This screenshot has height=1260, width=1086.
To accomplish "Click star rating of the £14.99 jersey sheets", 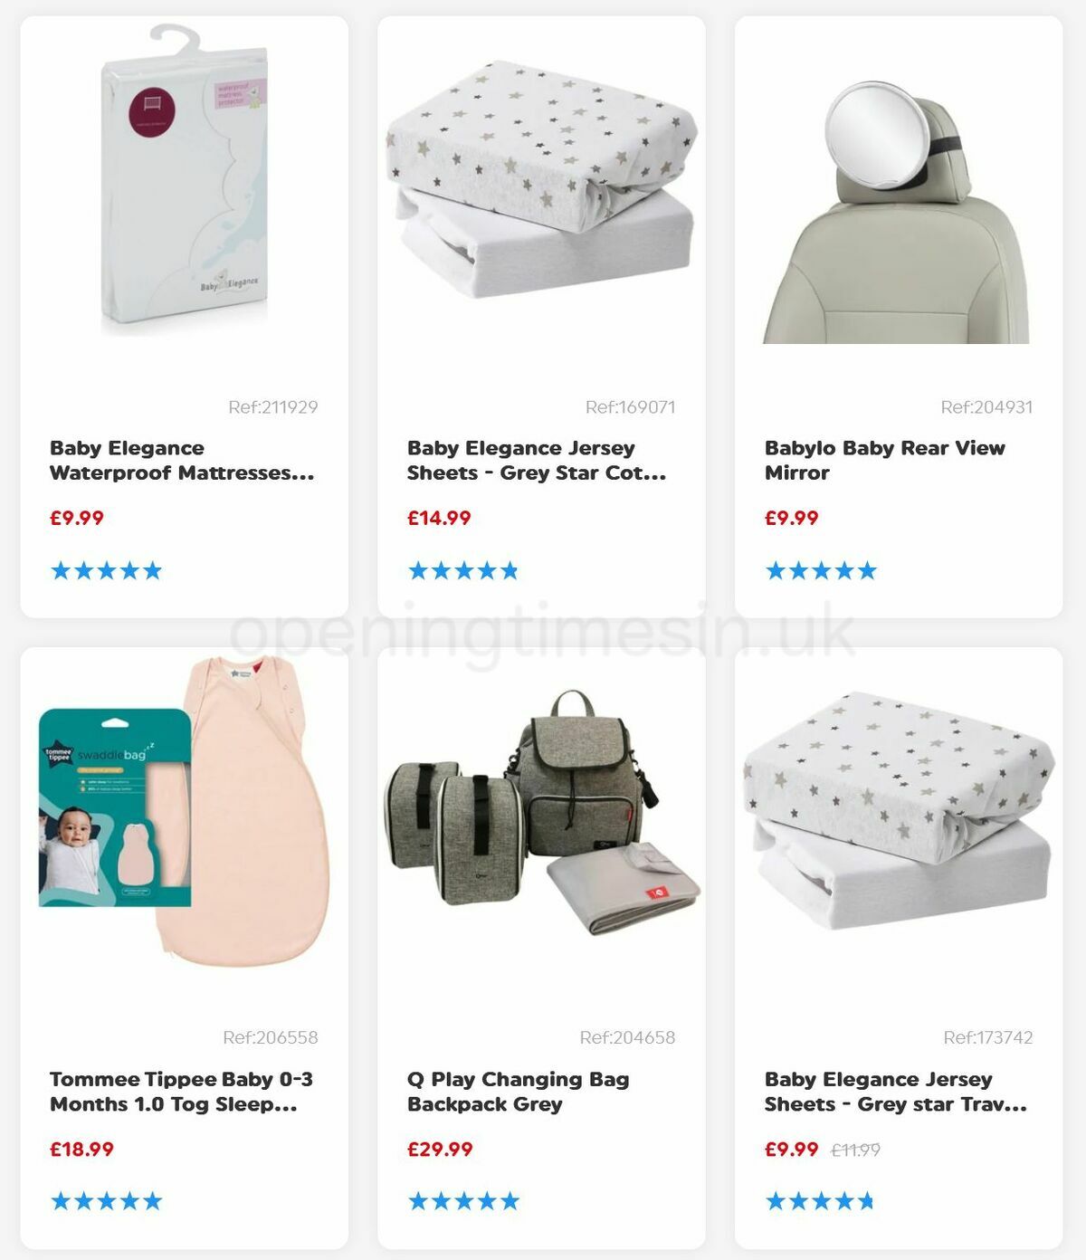I will 463,570.
